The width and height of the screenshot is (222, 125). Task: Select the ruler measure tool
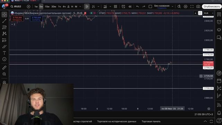click(5, 68)
